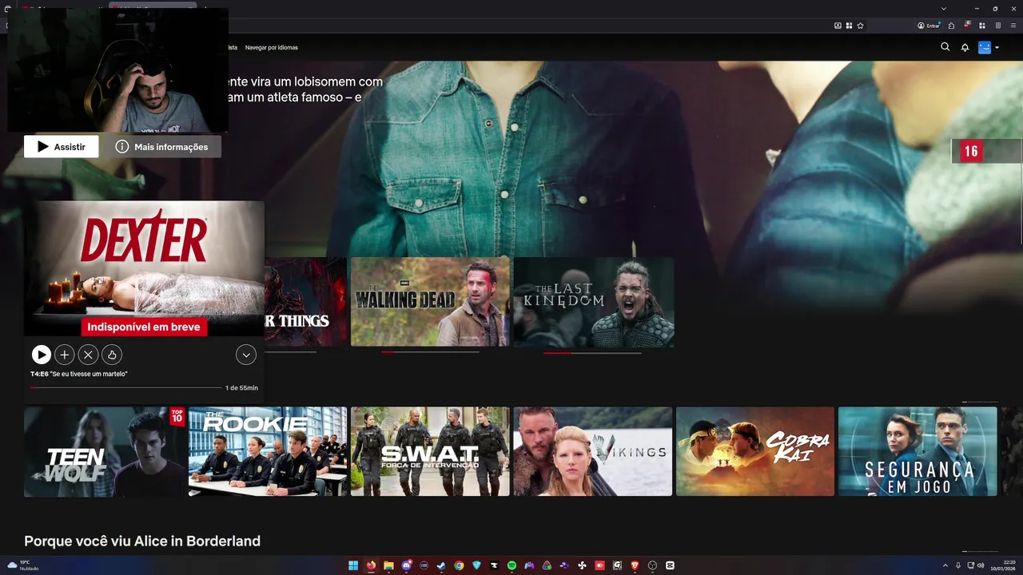
Task: Click The Walking Dead watch progress bar
Action: [x=430, y=352]
